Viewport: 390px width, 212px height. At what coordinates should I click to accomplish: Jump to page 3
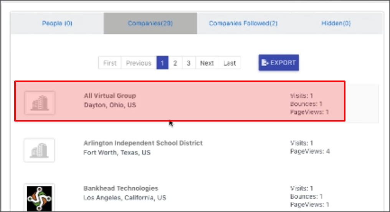(x=188, y=63)
